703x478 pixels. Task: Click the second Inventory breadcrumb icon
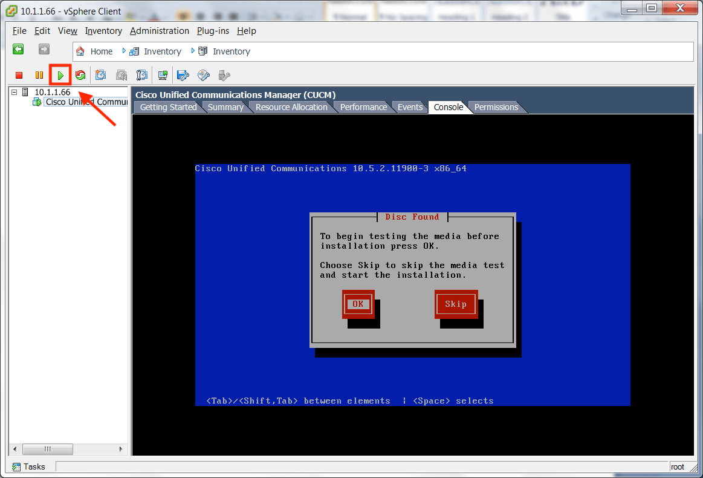[x=203, y=51]
